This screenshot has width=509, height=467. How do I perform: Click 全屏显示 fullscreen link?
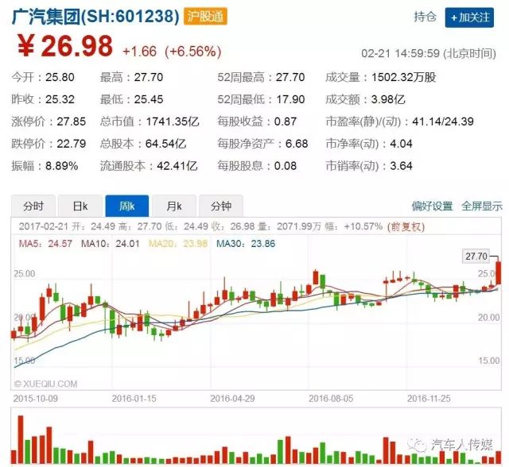482,206
